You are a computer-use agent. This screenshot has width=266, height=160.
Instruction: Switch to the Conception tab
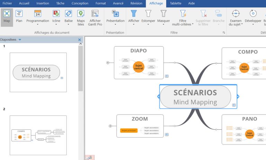(80, 3)
